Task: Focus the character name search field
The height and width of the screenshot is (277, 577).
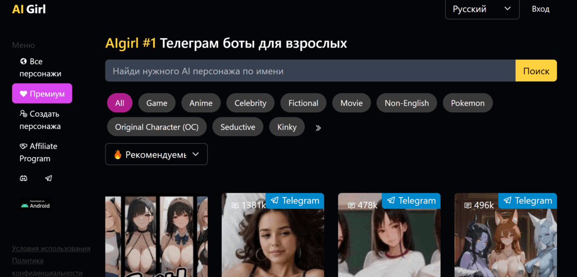Action: 310,71
